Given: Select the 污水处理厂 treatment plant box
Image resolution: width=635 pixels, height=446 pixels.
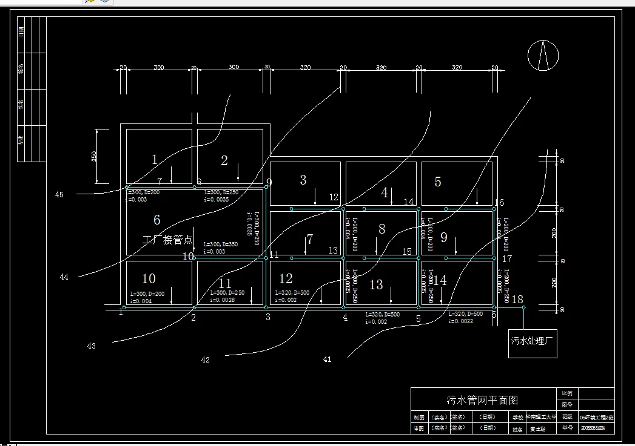Looking at the screenshot, I should 533,343.
